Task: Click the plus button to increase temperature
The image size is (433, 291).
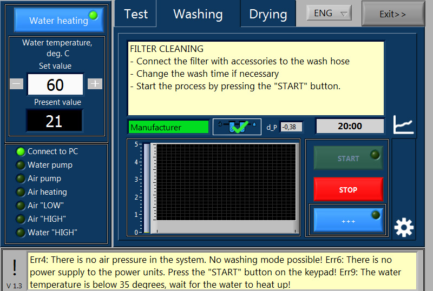Action: pos(95,84)
